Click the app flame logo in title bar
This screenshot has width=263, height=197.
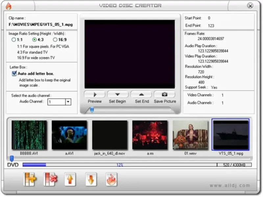(8, 6)
